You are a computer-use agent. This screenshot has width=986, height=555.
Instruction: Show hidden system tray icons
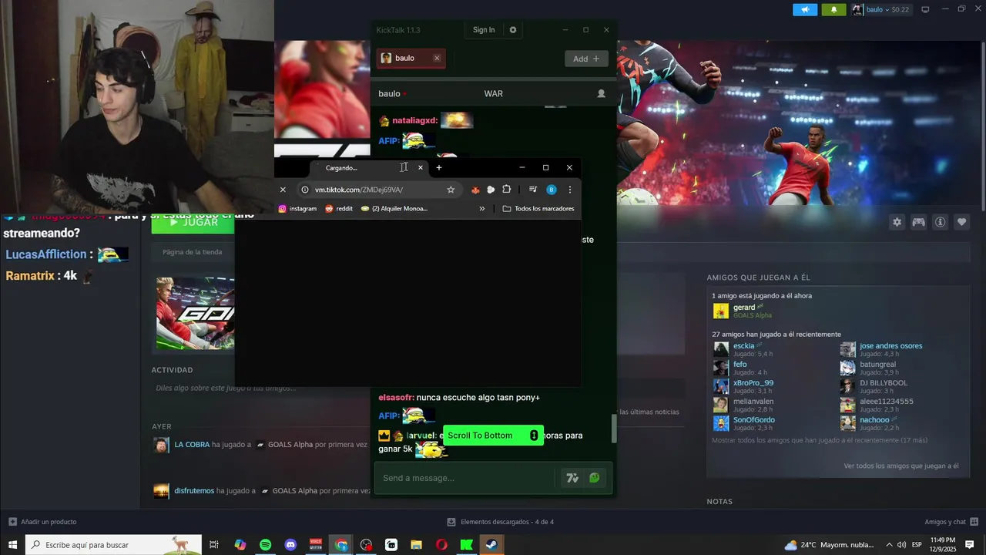(x=888, y=544)
